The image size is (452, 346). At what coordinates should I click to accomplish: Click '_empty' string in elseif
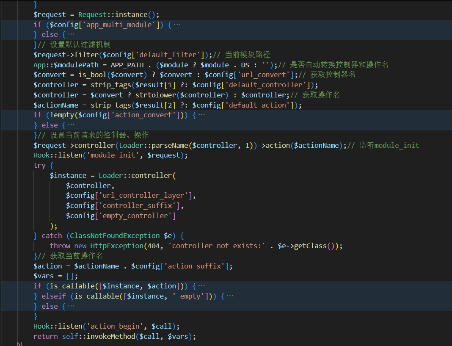click(188, 296)
